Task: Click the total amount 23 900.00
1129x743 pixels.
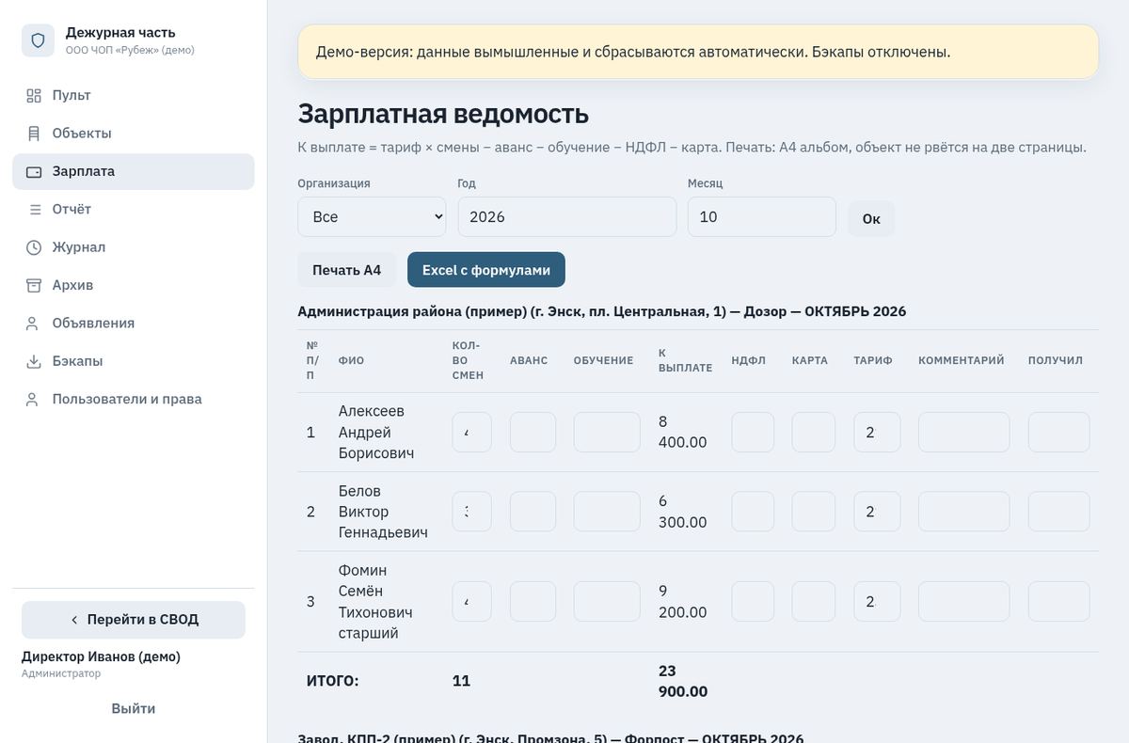Action: click(x=683, y=681)
